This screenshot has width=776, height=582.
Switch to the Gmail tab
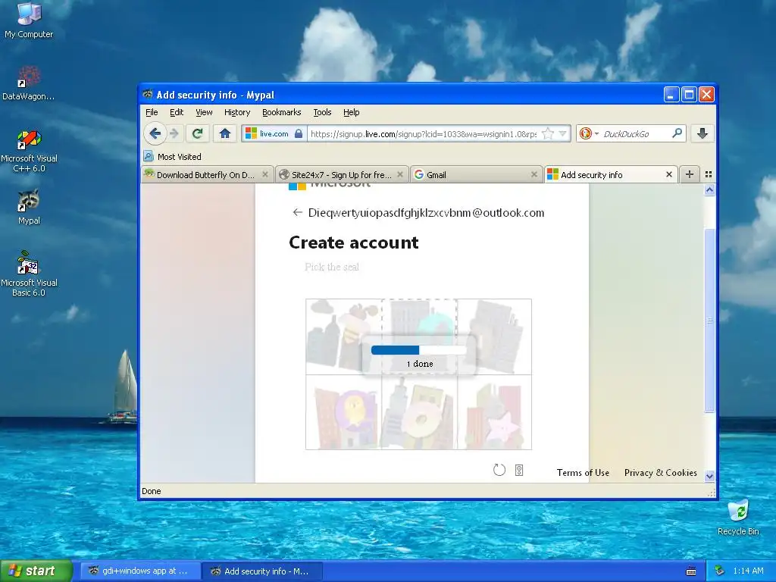476,175
